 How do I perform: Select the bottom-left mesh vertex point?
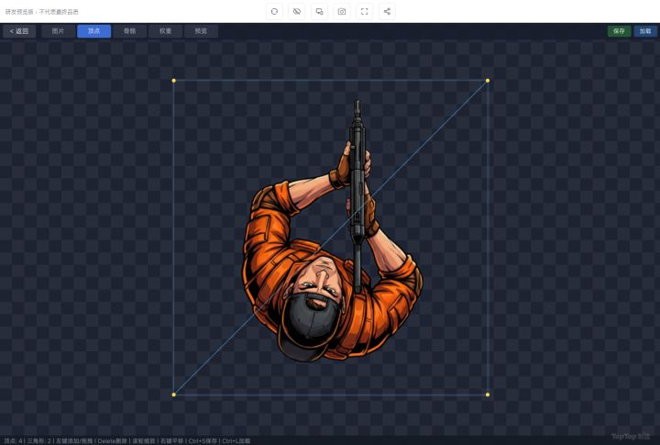click(174, 395)
